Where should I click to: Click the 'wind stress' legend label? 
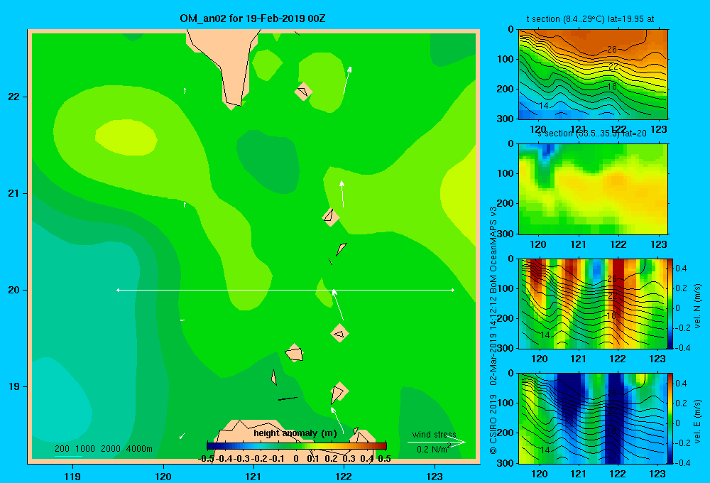point(435,435)
